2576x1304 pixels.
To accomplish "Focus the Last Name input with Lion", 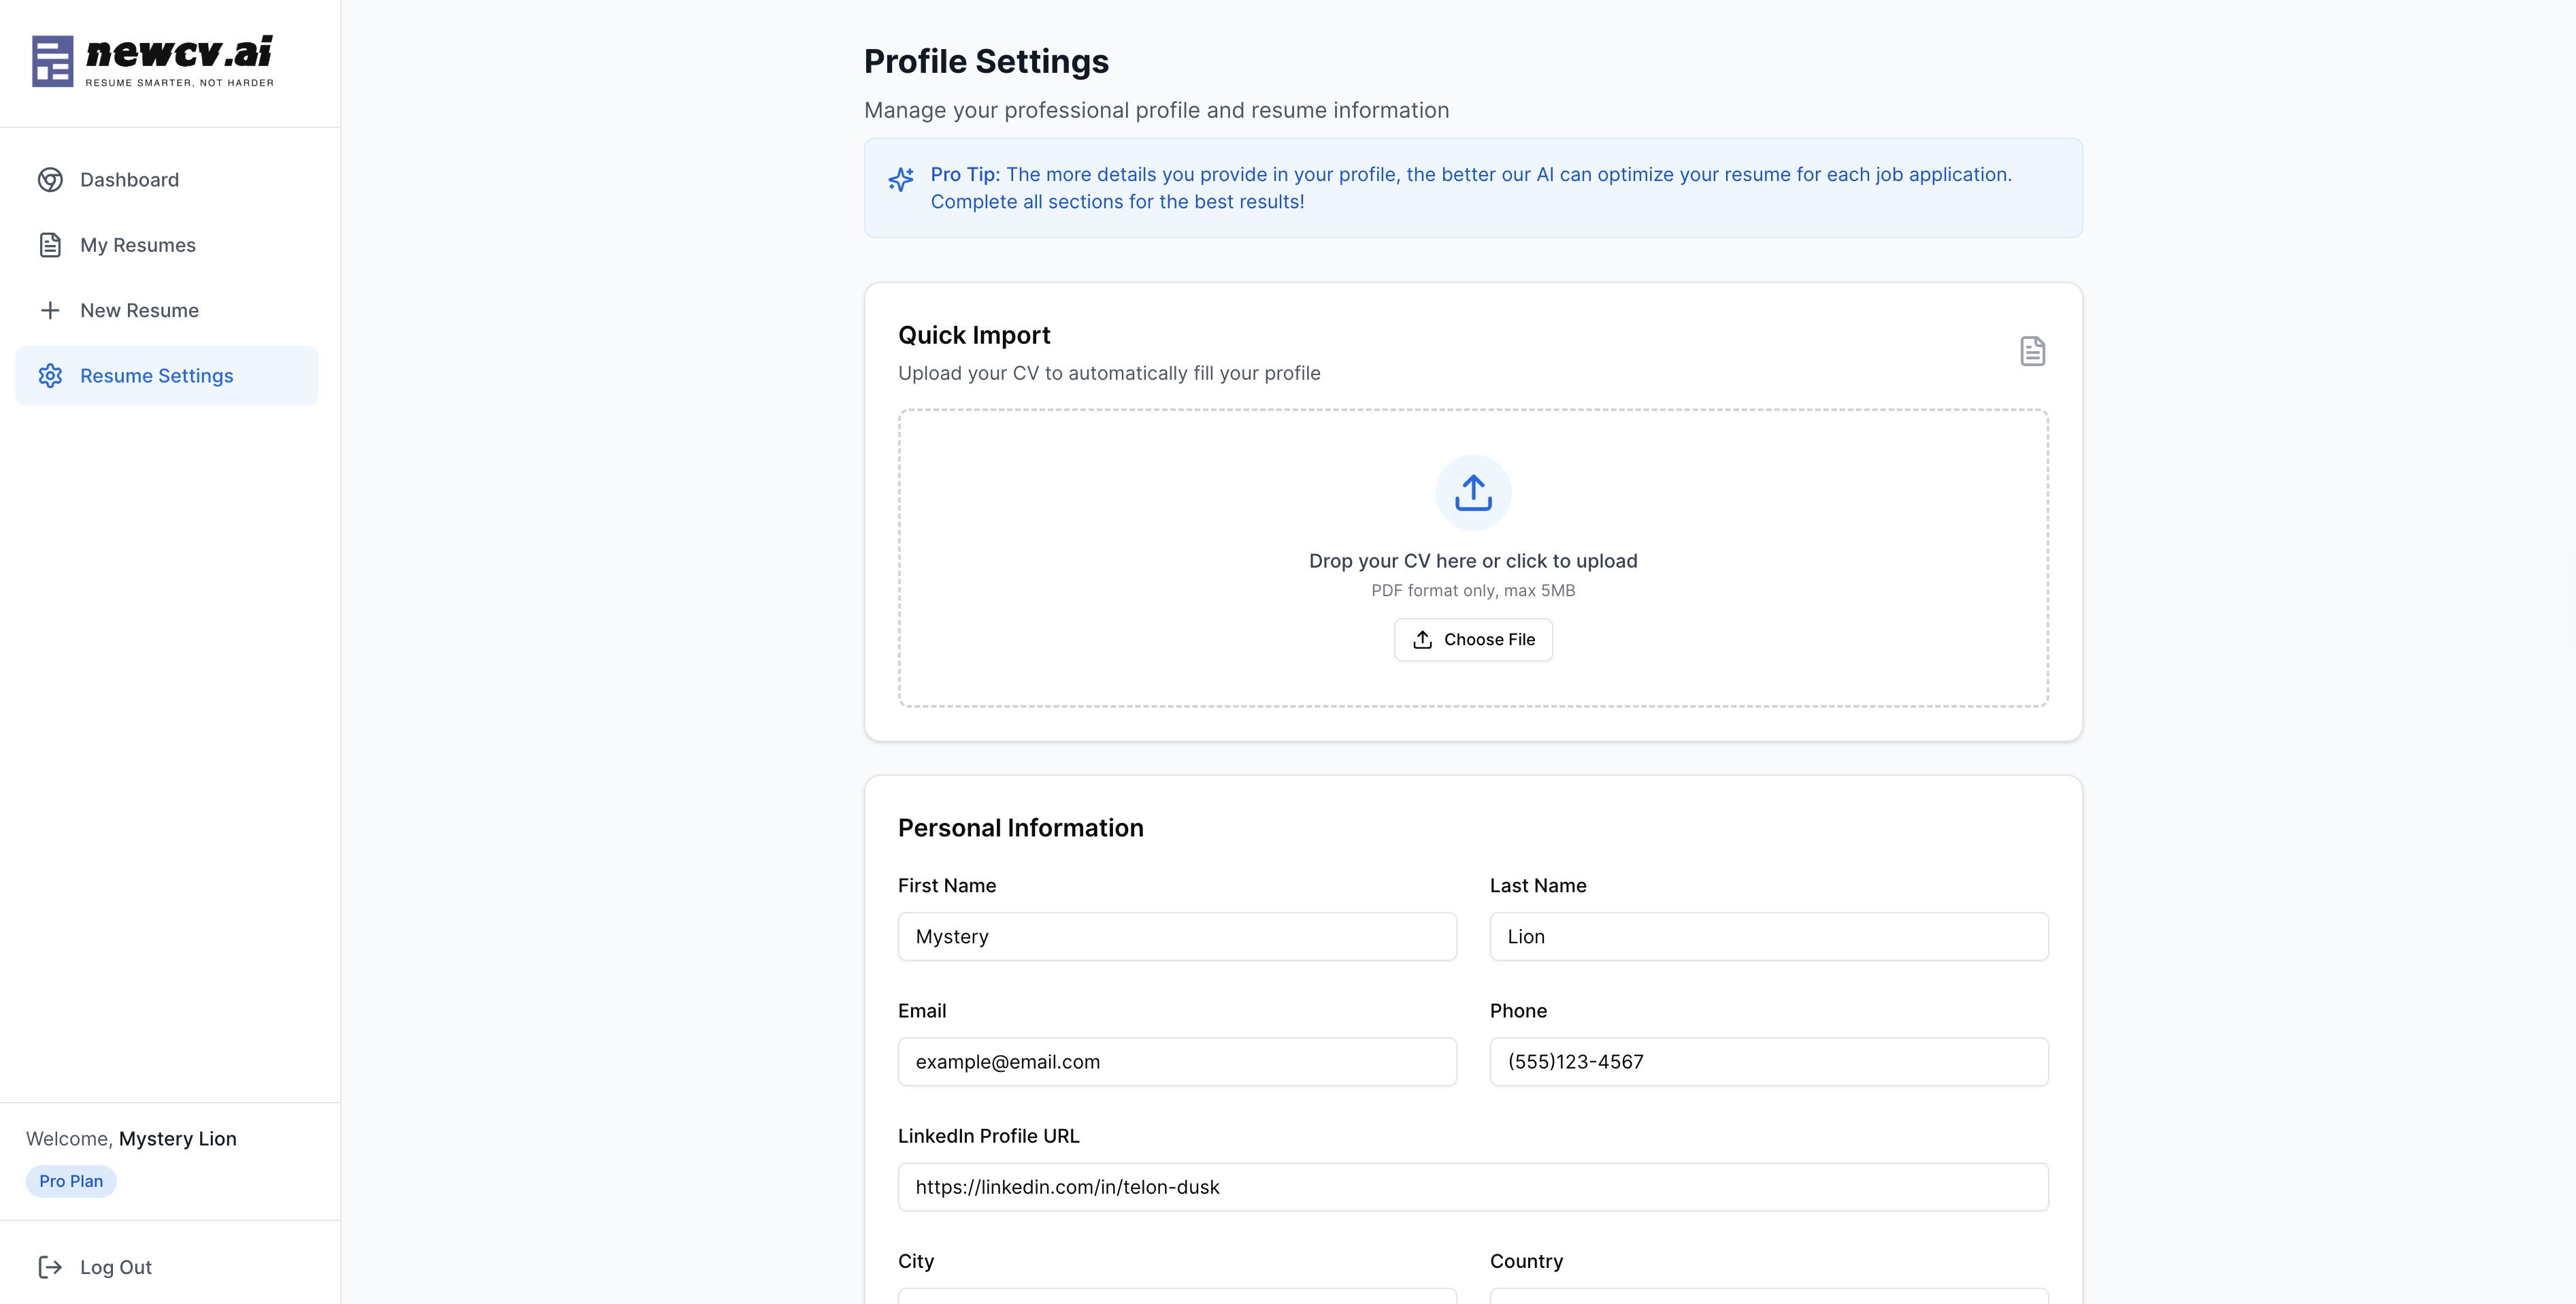I will pos(1768,936).
